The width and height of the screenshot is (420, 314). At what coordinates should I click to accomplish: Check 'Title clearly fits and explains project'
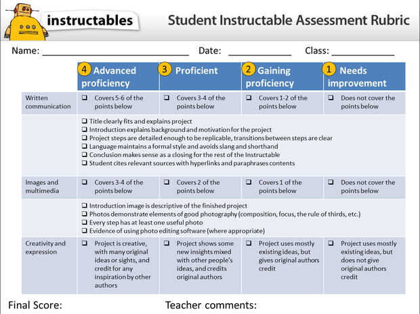coord(83,122)
